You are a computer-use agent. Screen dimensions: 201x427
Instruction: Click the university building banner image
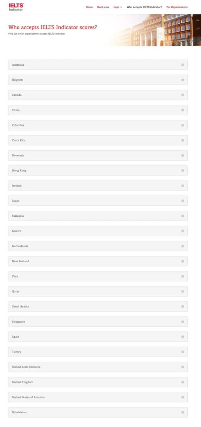point(155,30)
